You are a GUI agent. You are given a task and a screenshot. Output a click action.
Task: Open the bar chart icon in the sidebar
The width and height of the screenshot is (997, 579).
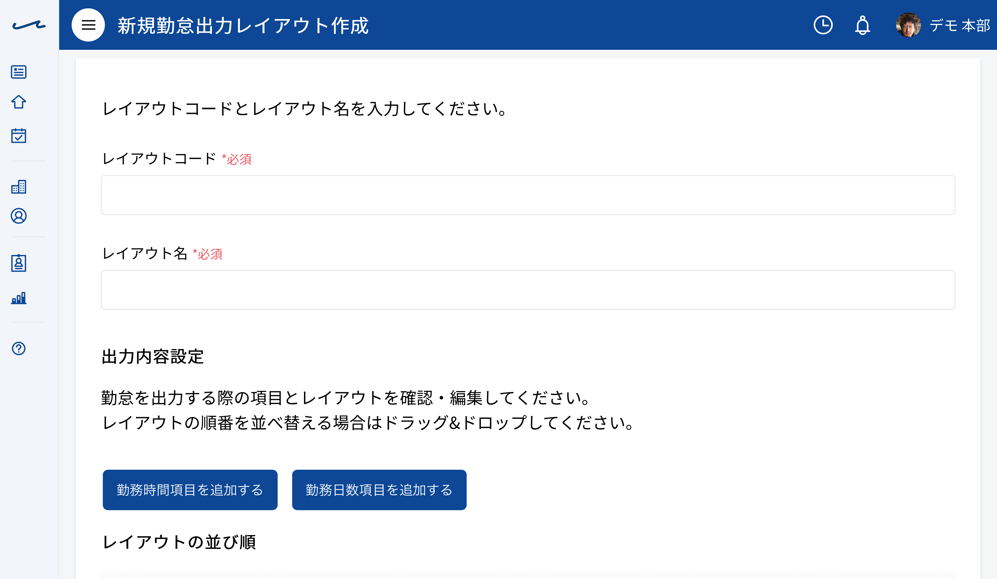pyautogui.click(x=19, y=298)
